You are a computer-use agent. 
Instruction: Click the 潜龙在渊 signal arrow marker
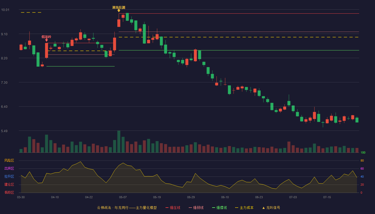point(119,10)
